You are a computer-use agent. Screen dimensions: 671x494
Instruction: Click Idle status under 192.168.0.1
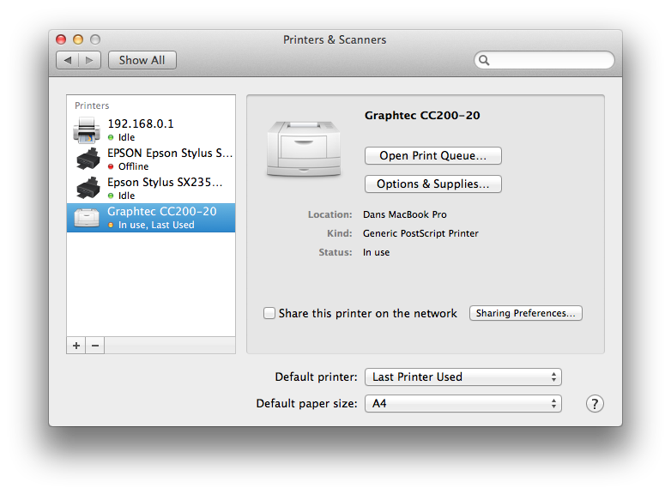(x=127, y=137)
